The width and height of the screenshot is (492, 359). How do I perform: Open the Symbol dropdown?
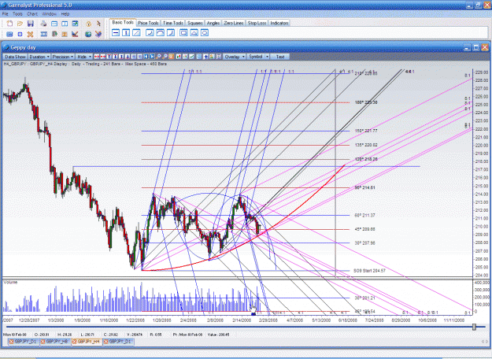(x=258, y=57)
